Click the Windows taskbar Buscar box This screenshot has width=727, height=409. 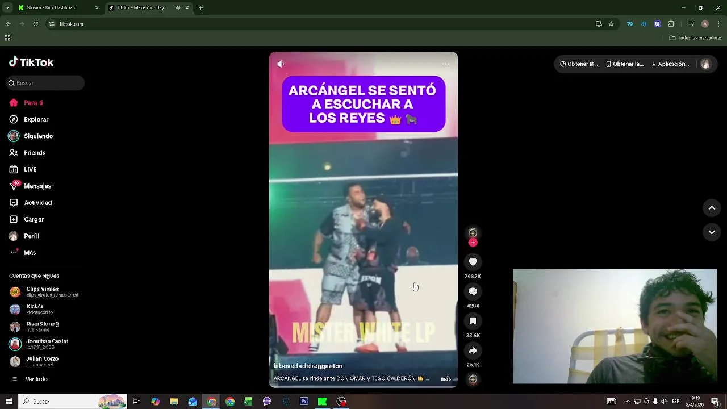[x=73, y=402]
